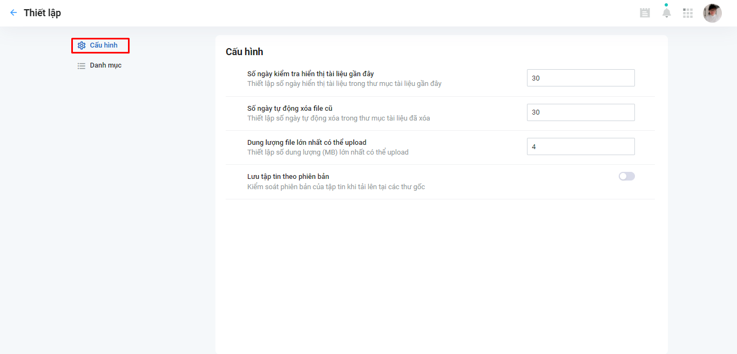Click the Cấu hình panel heading
The height and width of the screenshot is (354, 737).
coord(245,52)
